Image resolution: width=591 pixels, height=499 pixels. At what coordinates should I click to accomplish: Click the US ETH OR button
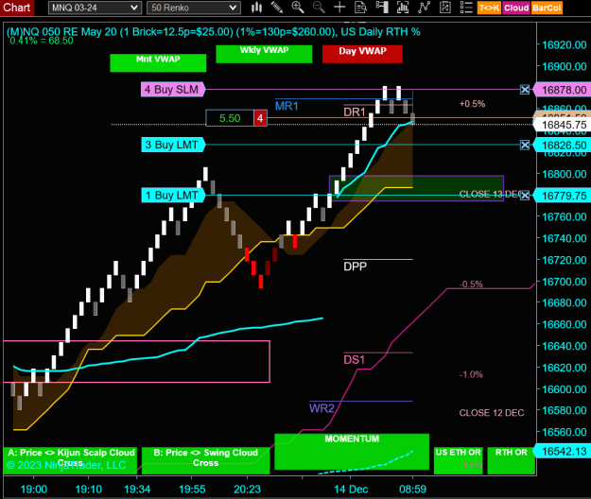tap(458, 460)
